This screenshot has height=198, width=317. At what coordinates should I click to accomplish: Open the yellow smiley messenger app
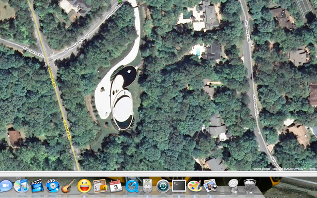(84, 186)
